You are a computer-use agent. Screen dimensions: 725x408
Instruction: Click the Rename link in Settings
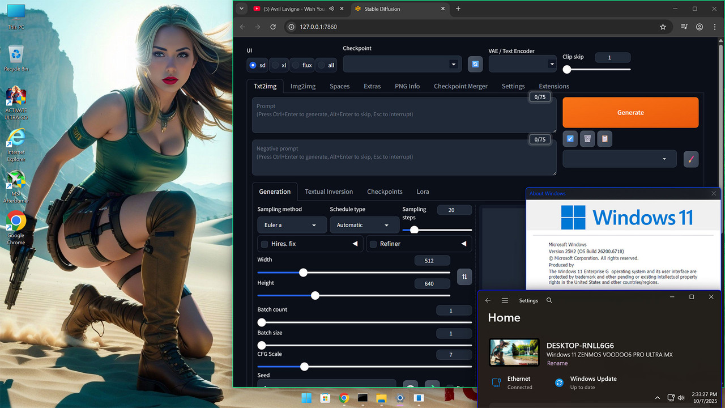pyautogui.click(x=557, y=363)
